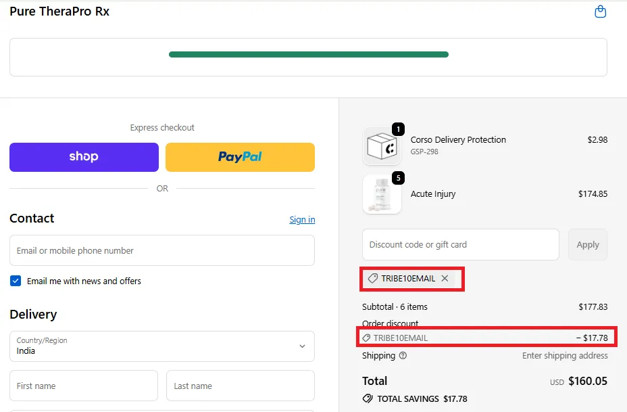Screen dimensions: 627x412
Task: Choose Shop Pay for express checkout
Action: coord(84,156)
